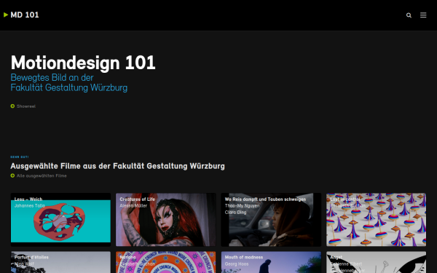Click the Motiondesign 101 heading
Image resolution: width=437 pixels, height=273 pixels.
click(83, 63)
